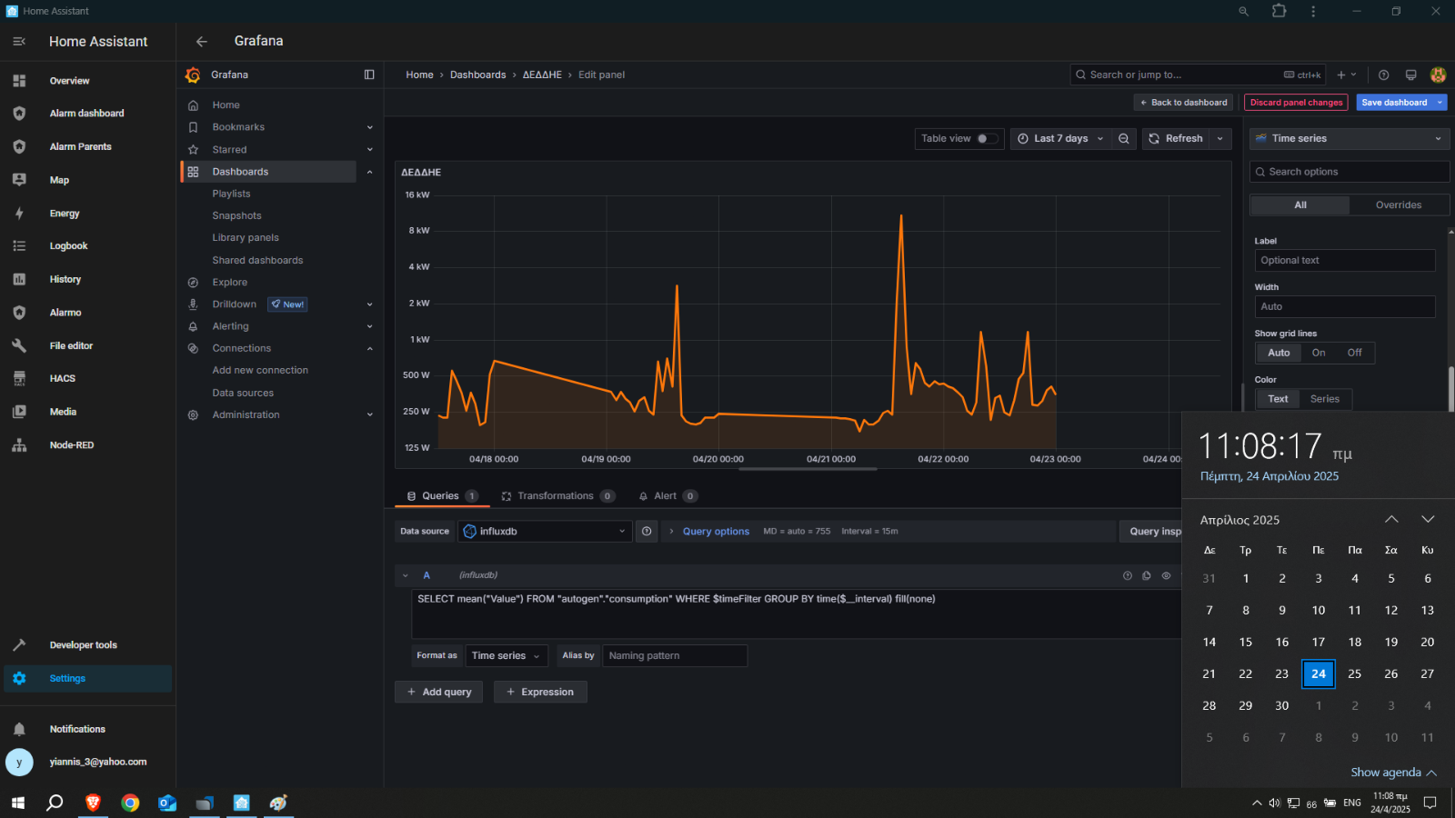This screenshot has width=1455, height=818.
Task: Click the options pane vertical scrollbar
Action: click(x=1450, y=389)
